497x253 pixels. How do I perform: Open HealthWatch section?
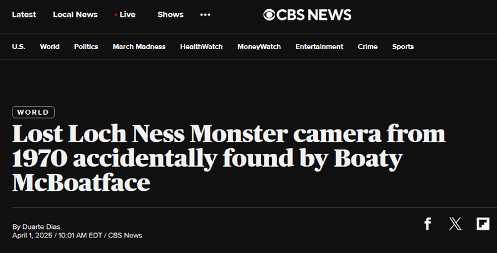(201, 47)
